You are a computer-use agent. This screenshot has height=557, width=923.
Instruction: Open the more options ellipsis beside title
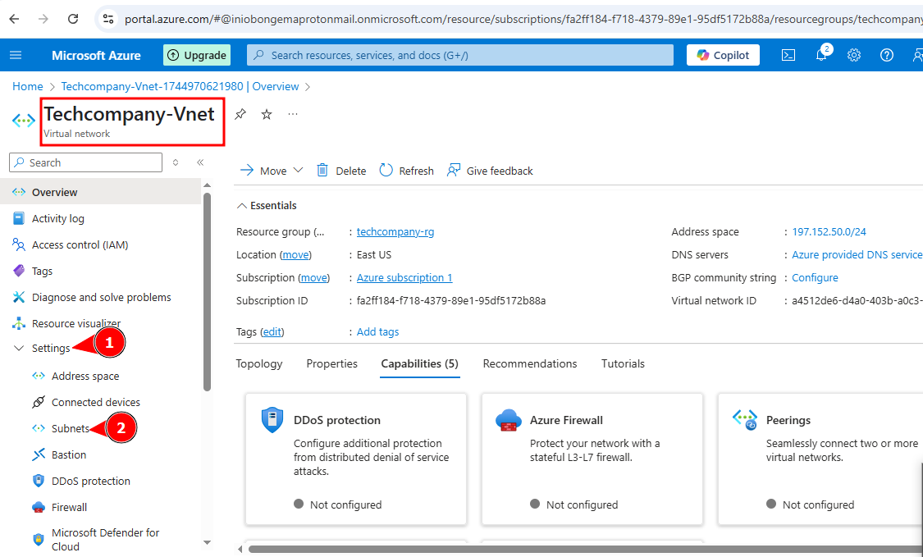click(293, 114)
